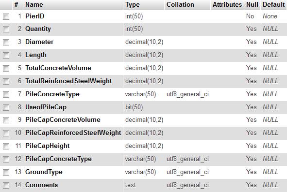Select the PileConcreteType checkbox
287x192 pixels.
(x=6, y=94)
